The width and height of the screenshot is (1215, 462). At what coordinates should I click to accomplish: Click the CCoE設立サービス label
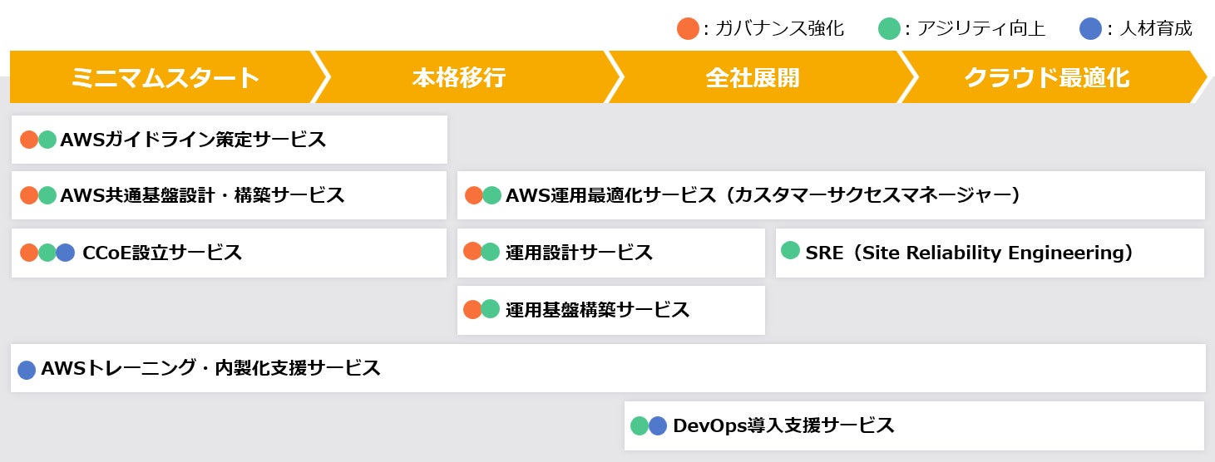162,253
